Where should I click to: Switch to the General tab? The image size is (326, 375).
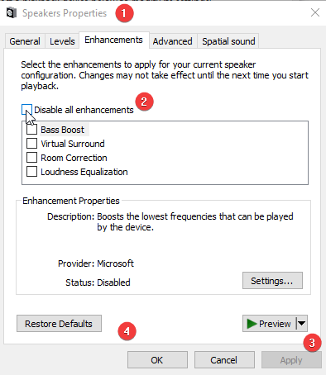(25, 41)
